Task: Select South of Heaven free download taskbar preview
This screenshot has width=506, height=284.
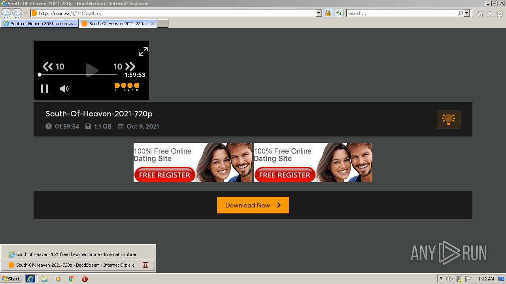Action: coord(78,254)
